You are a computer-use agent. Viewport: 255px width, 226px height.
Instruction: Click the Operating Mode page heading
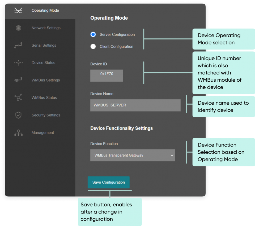click(109, 18)
